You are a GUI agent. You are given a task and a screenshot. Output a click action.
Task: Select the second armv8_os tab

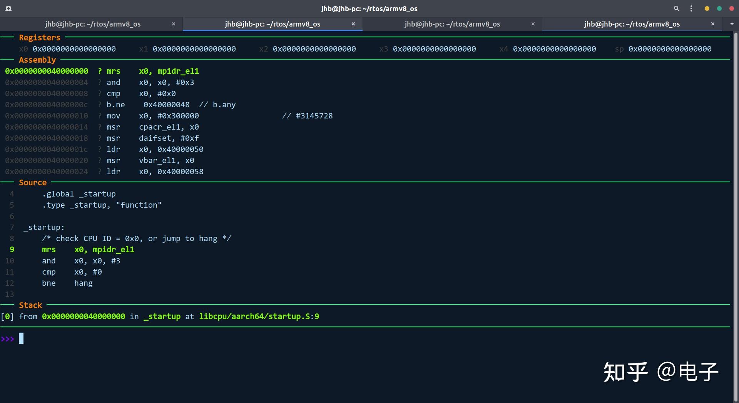(x=272, y=24)
